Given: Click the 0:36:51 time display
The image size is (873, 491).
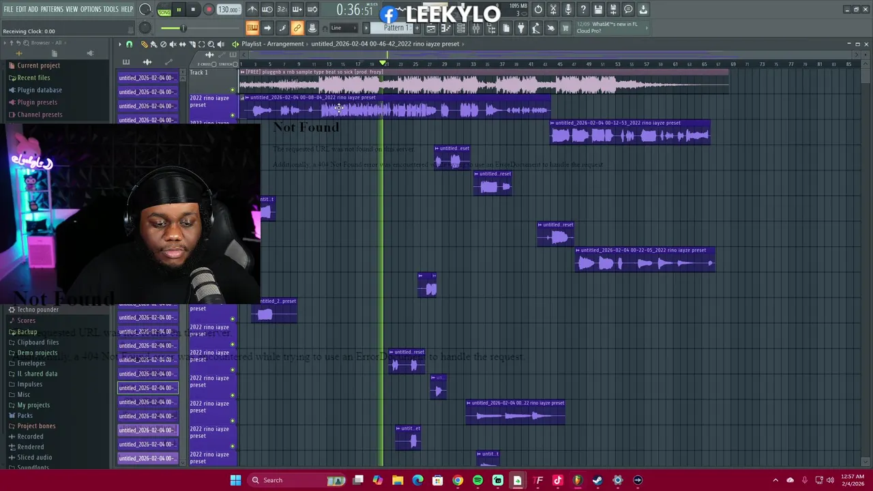Looking at the screenshot, I should point(355,10).
